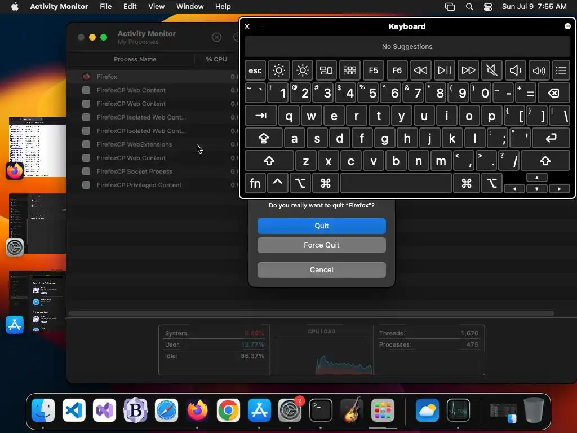Click the rewind media key
The width and height of the screenshot is (577, 433).
coord(420,70)
